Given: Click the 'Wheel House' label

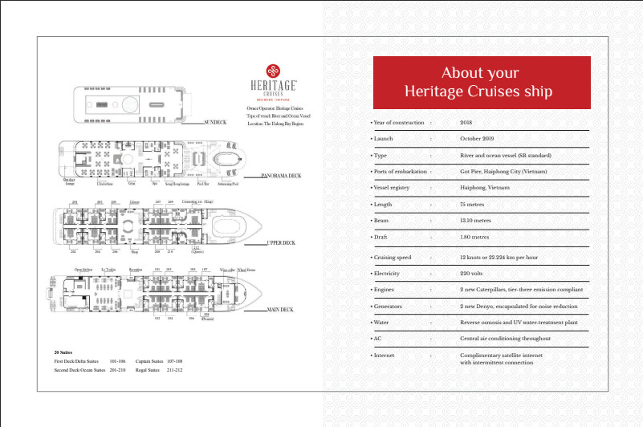Looking at the screenshot, I should tap(246, 270).
